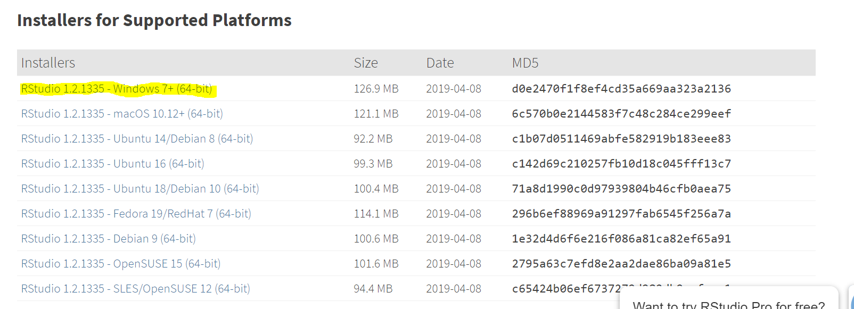Click the 126.9 MB size value
The image size is (854, 309).
pos(376,89)
